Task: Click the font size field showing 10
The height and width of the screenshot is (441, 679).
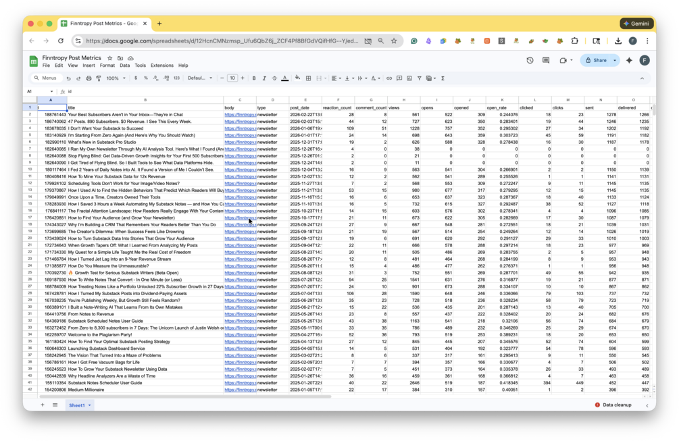Action: point(232,78)
